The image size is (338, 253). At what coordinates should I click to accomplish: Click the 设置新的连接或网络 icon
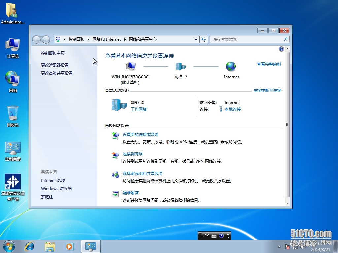tap(115, 136)
